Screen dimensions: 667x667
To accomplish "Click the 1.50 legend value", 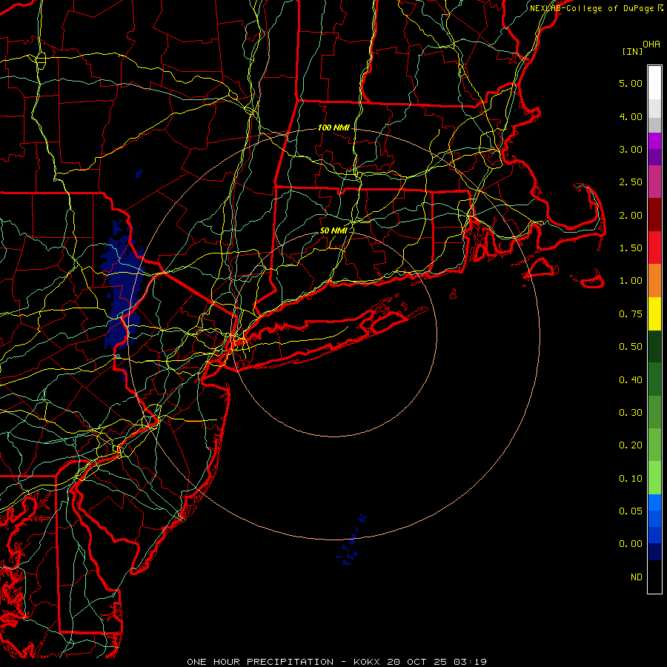I will 631,248.
